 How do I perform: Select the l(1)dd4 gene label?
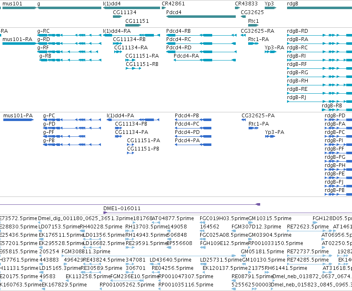click(x=112, y=4)
